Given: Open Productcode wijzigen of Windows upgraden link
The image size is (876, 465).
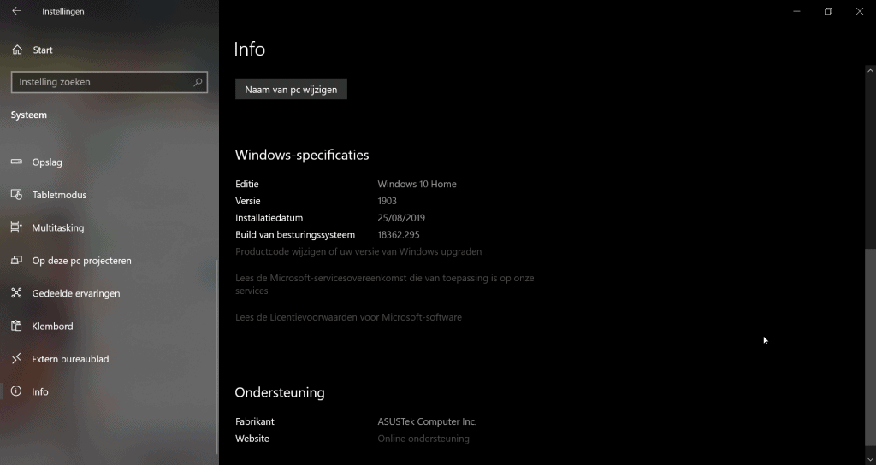Looking at the screenshot, I should (358, 252).
